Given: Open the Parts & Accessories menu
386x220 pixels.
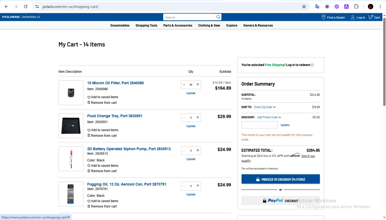Looking at the screenshot, I should pos(178,25).
